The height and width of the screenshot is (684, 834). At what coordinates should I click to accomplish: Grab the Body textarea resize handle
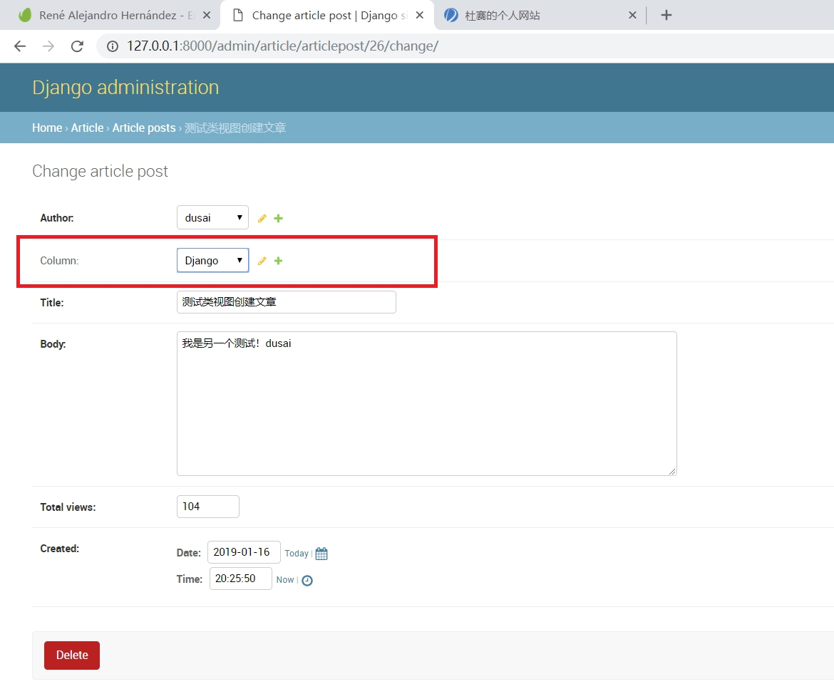[672, 472]
